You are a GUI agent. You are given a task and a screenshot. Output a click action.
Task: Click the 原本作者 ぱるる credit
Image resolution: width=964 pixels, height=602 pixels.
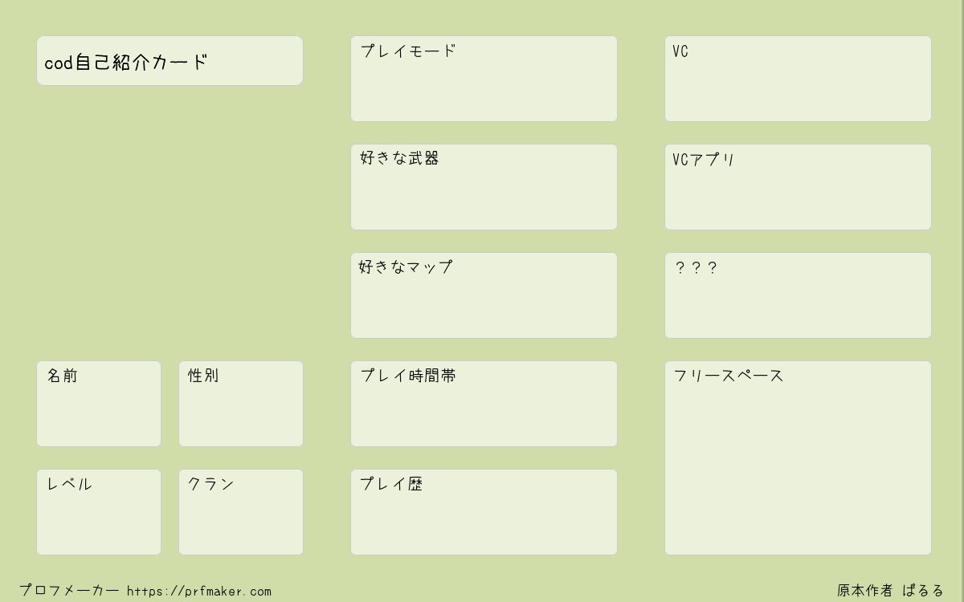[x=891, y=591]
